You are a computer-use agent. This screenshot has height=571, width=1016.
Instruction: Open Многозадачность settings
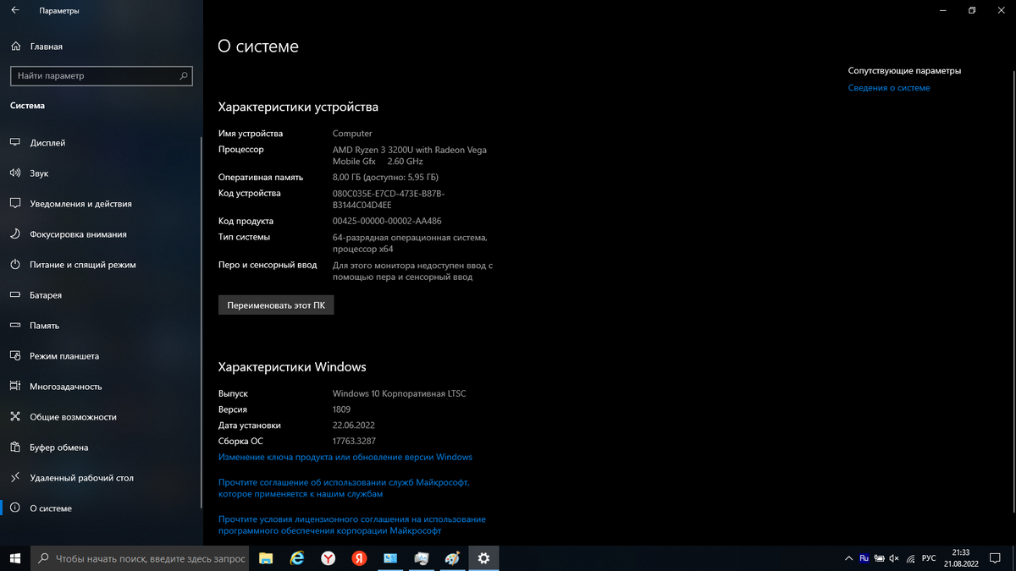[x=102, y=387]
